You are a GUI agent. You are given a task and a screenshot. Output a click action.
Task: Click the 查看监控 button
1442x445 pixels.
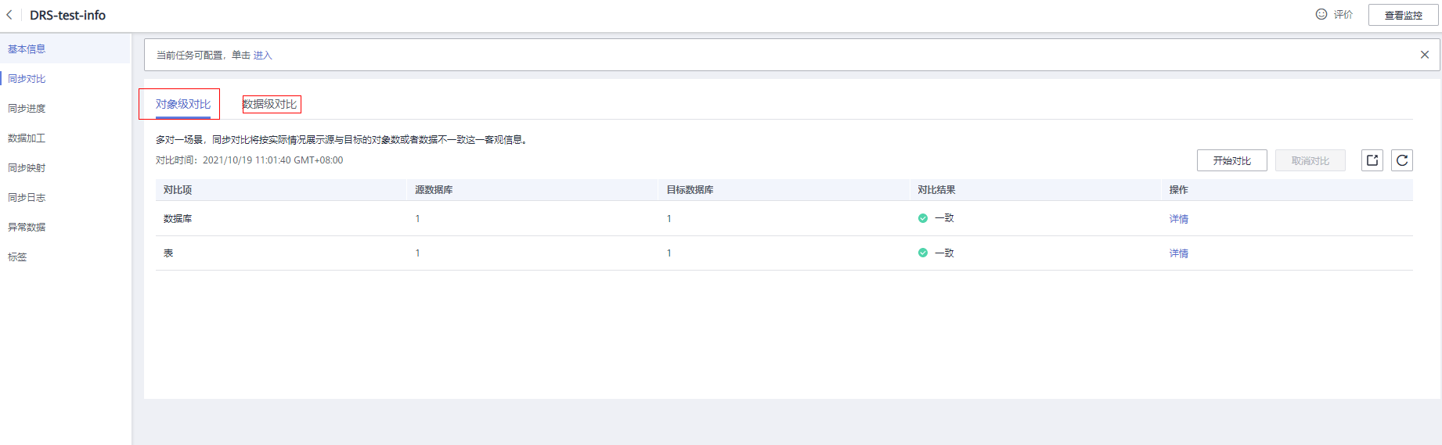pyautogui.click(x=1403, y=15)
